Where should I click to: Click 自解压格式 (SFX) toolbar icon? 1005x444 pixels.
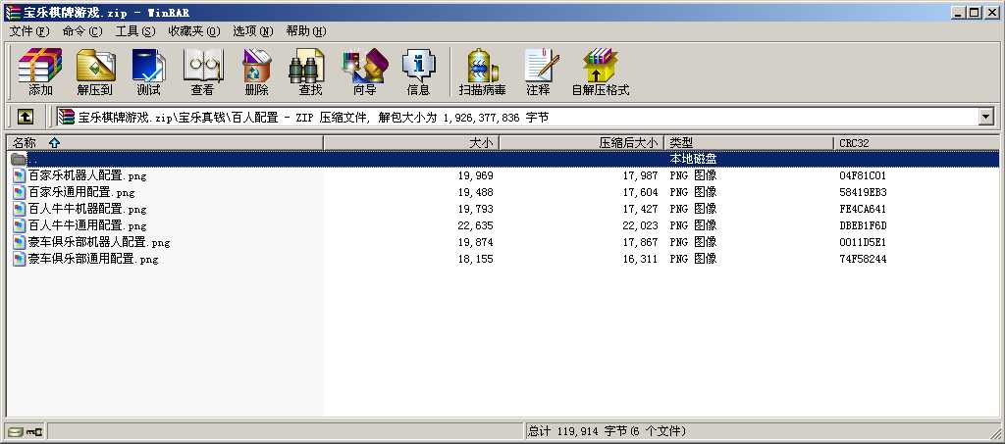tap(601, 72)
